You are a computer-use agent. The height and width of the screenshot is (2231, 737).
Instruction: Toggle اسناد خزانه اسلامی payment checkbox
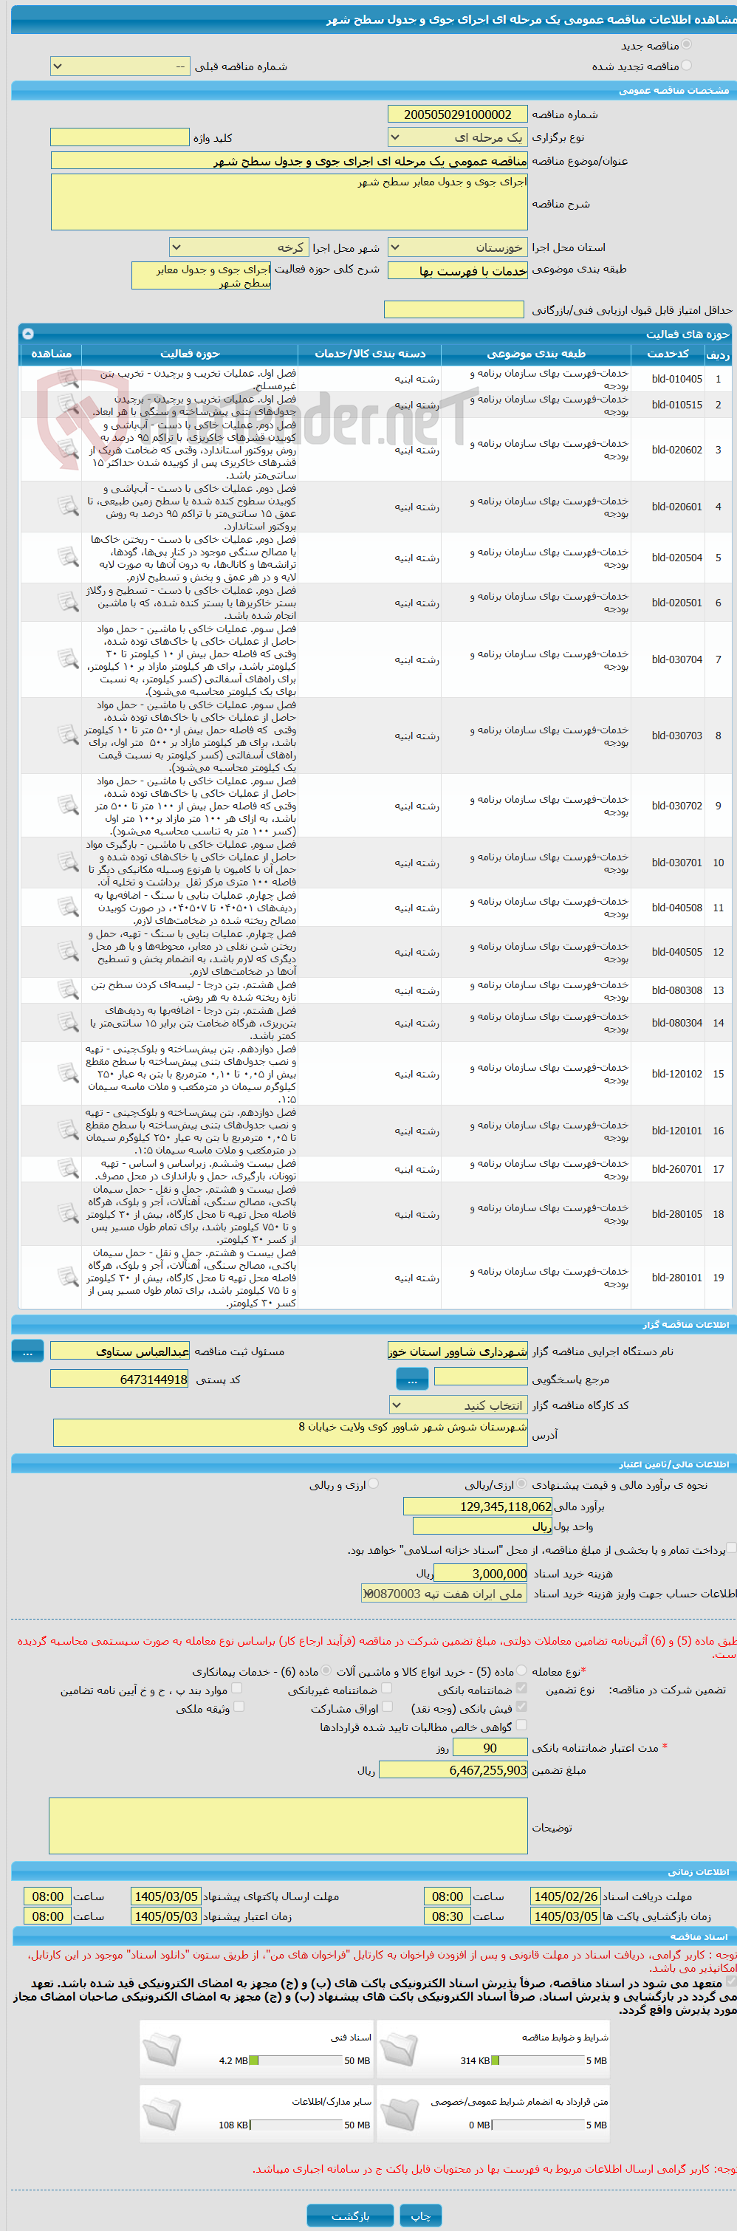[x=732, y=1549]
